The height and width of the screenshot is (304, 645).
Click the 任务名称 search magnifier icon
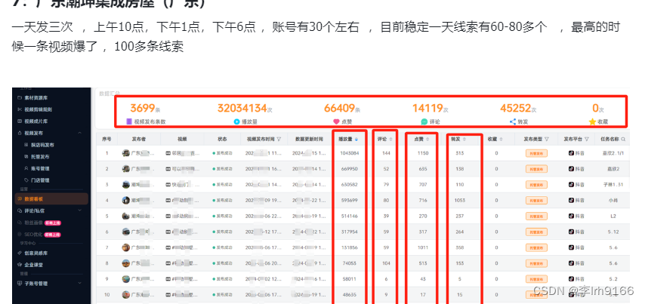point(623,140)
